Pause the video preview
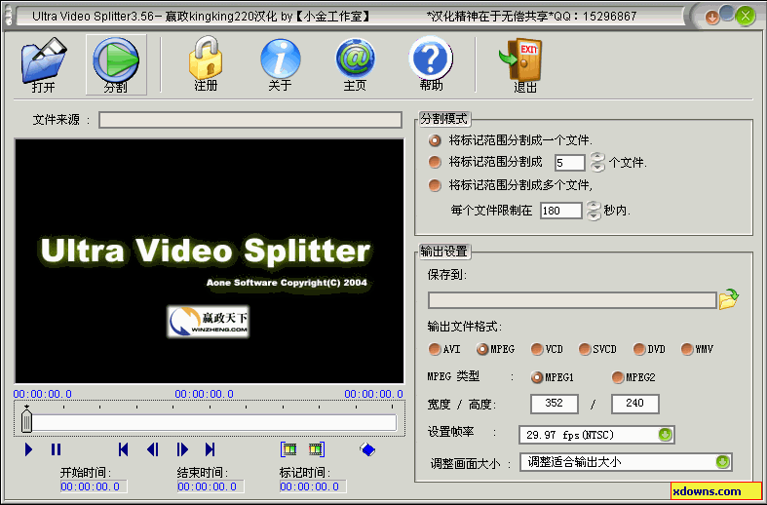 click(56, 449)
